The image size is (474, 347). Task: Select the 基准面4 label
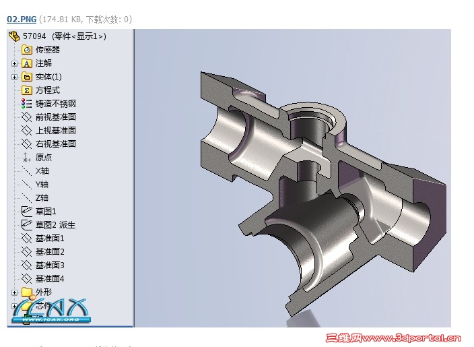pyautogui.click(x=50, y=279)
